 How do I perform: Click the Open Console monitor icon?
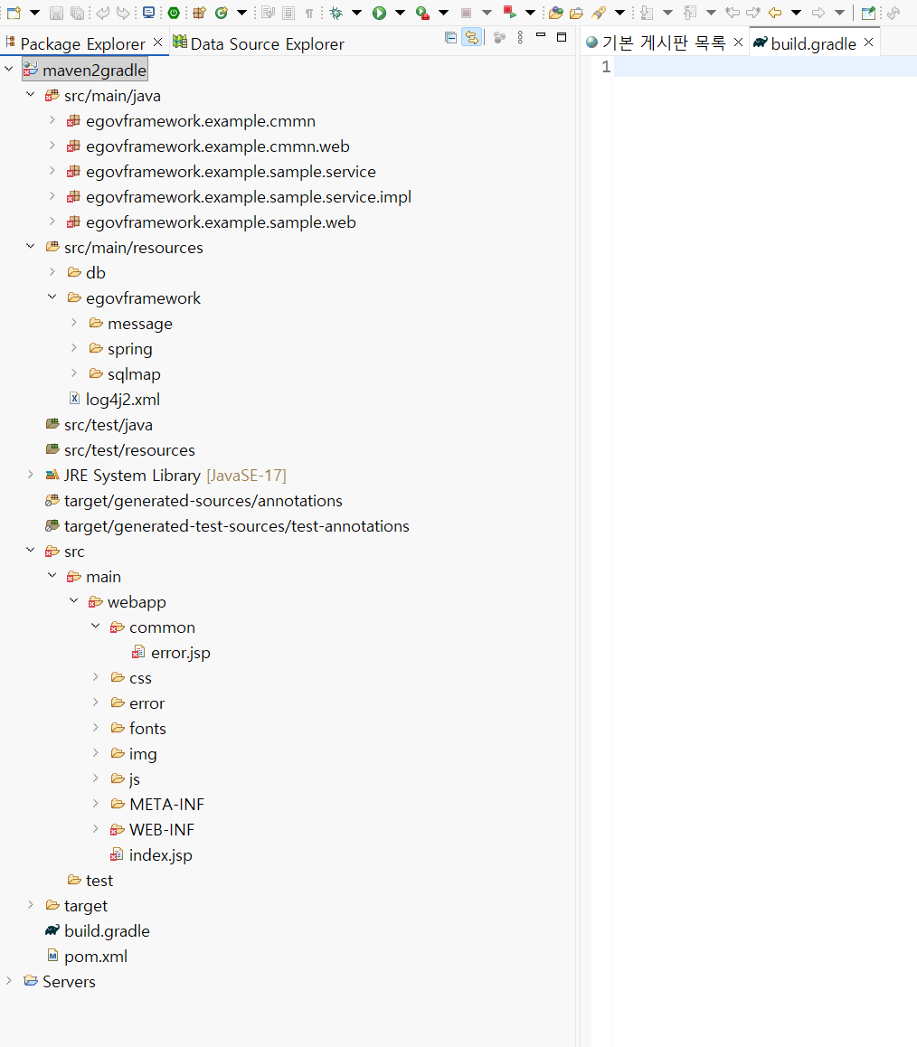coord(148,13)
